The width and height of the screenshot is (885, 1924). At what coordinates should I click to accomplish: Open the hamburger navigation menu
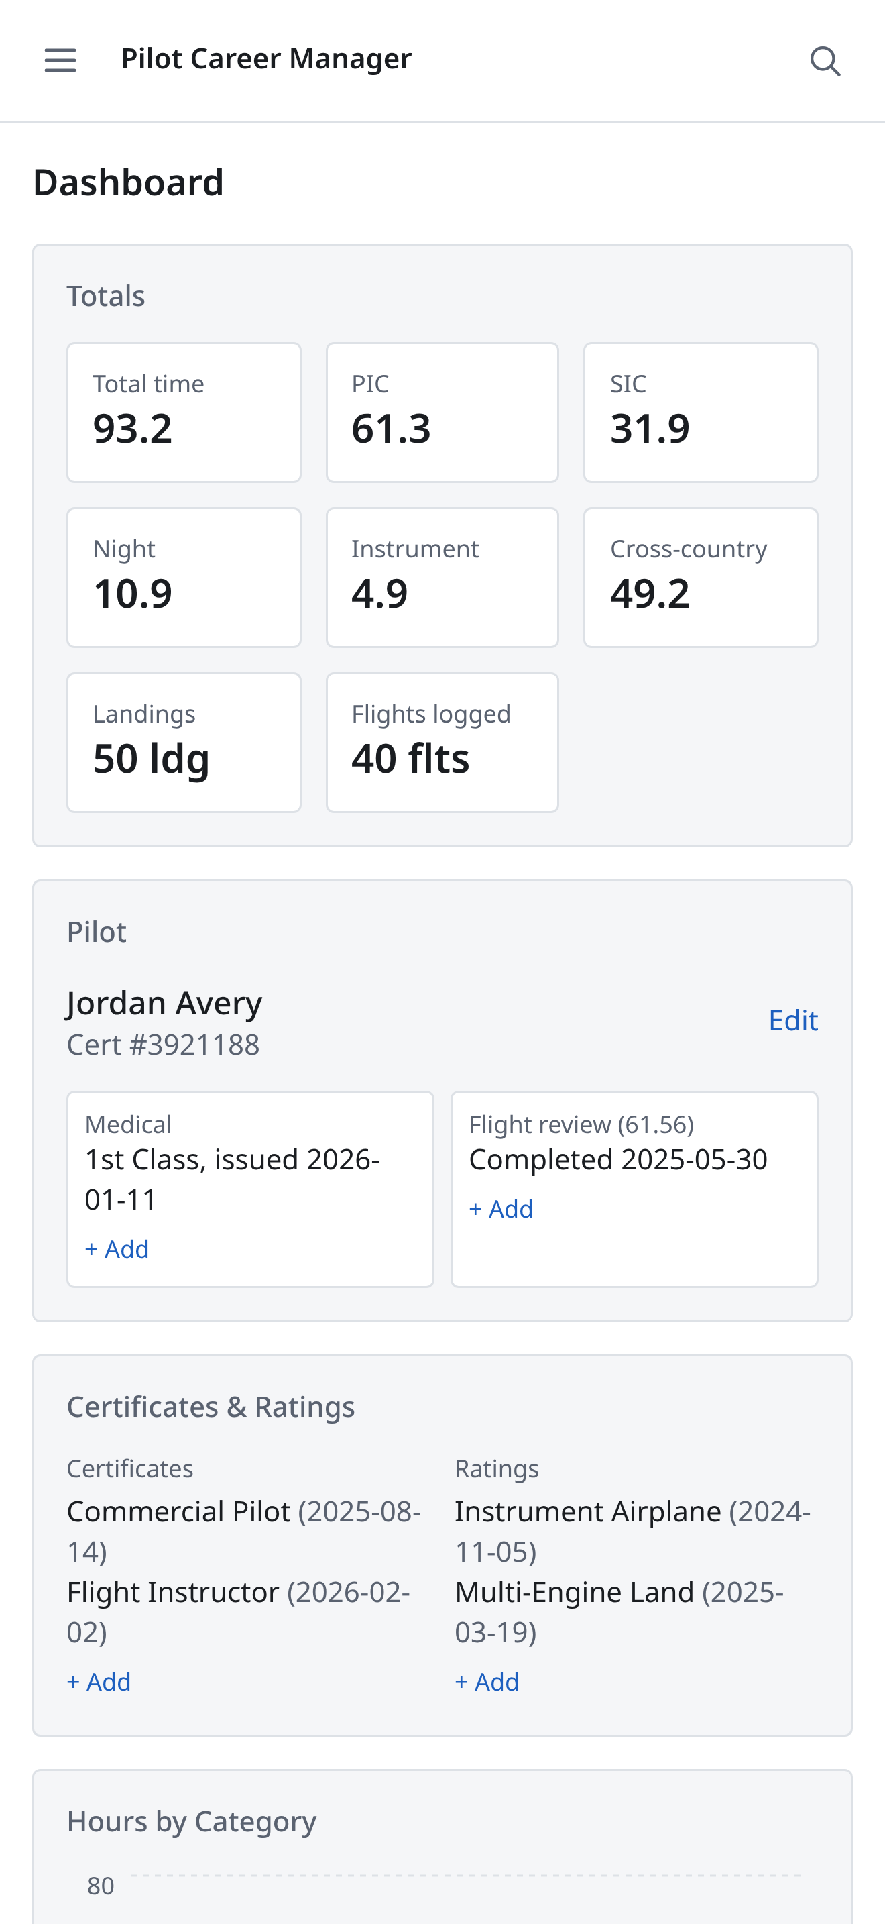[60, 60]
